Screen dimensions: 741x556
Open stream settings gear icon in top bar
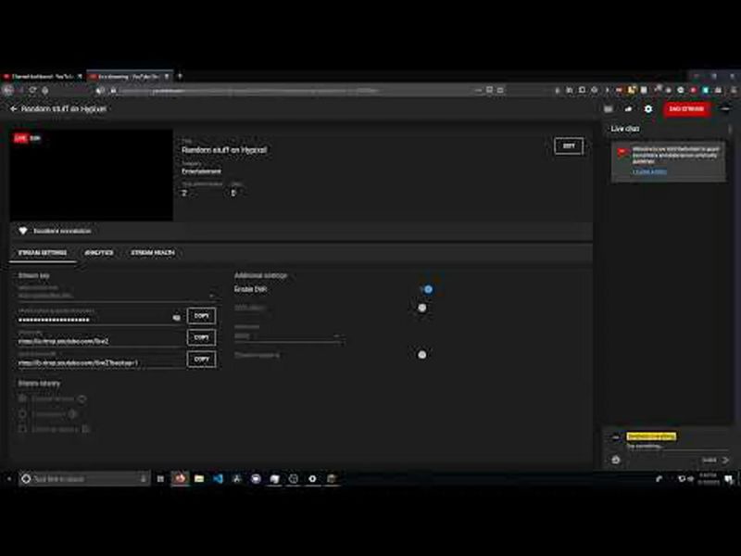pos(647,108)
